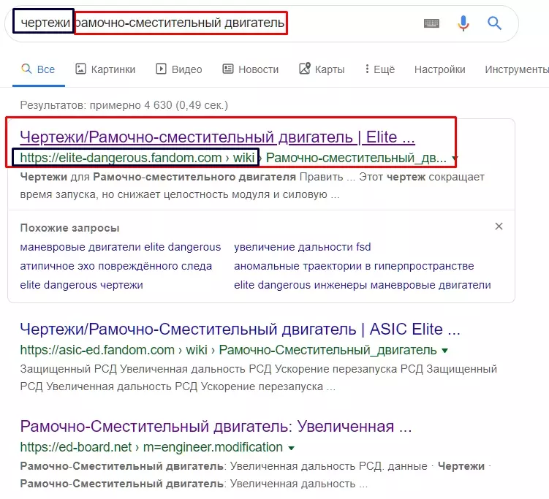Search elite dangerous чертежи suggestion
This screenshot has width=549, height=499.
tap(82, 285)
